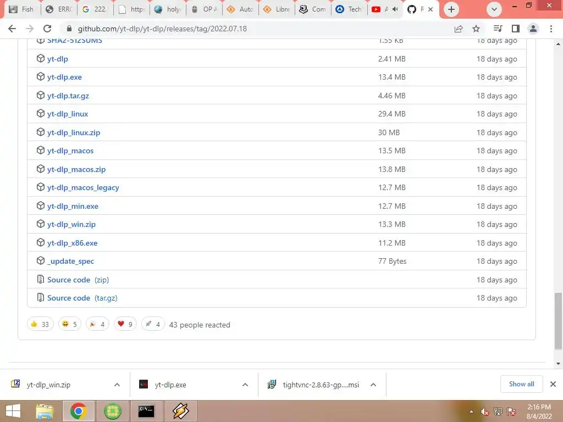Open downloaded yt-dlp_win.zip in downloads bar
The height and width of the screenshot is (422, 563).
tap(48, 385)
